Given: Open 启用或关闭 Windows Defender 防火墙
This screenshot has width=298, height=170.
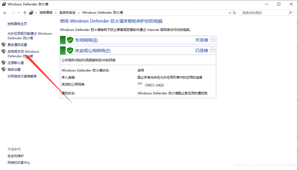Looking at the screenshot, I should pos(23,54).
